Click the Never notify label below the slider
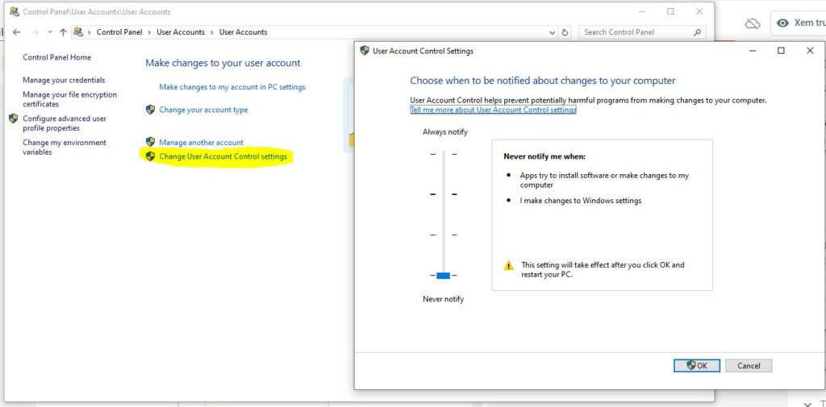The width and height of the screenshot is (826, 407). click(x=443, y=299)
